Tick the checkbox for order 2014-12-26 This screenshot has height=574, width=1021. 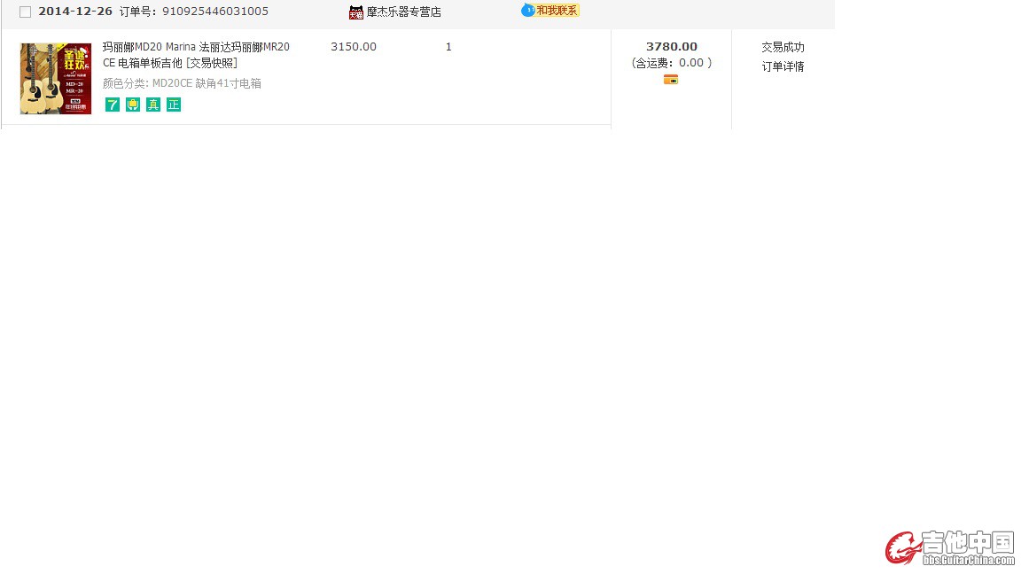pos(26,12)
